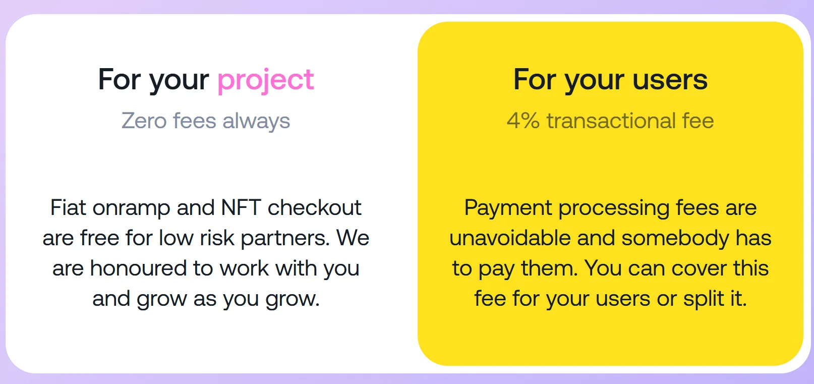Click the "4%" figure in yellow card
Viewport: 814px width, 384px height.
pos(523,121)
